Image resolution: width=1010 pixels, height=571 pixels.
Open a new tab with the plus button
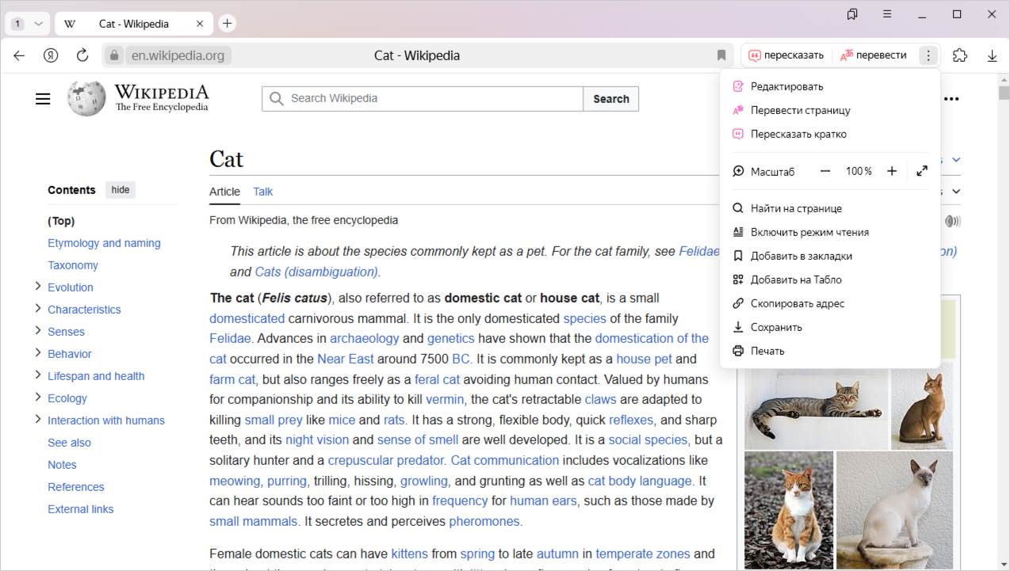[228, 24]
